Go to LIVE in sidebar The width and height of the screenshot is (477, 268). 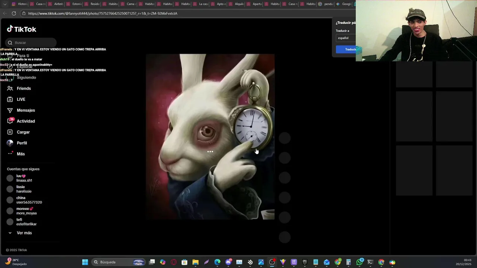[x=21, y=99]
